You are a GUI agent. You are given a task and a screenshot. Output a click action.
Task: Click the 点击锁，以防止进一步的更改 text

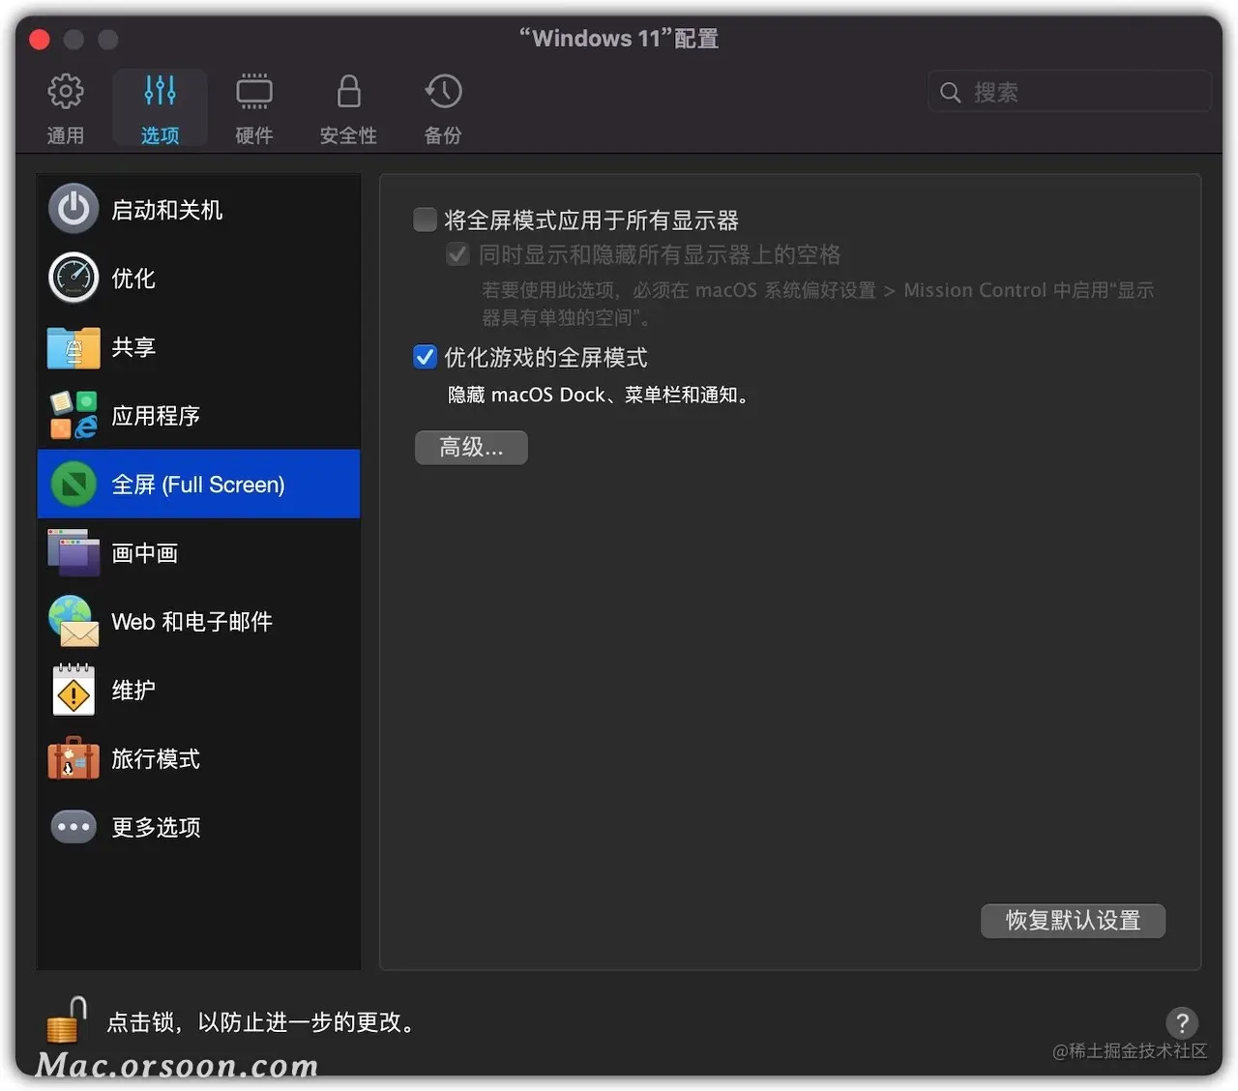tap(263, 1022)
